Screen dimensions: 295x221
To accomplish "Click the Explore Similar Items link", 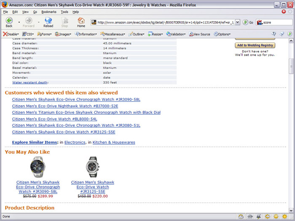I will (x=35, y=142).
